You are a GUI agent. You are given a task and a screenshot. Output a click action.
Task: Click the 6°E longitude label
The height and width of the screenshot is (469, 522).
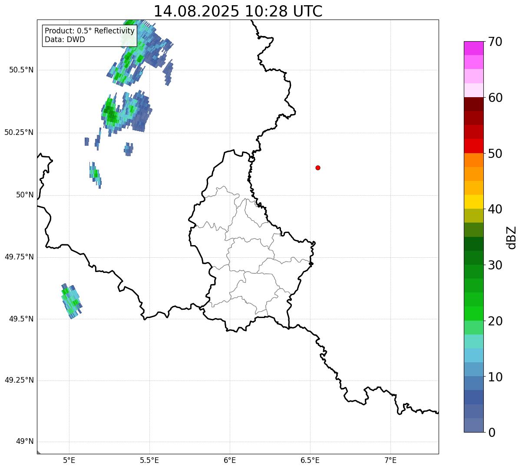(x=230, y=460)
